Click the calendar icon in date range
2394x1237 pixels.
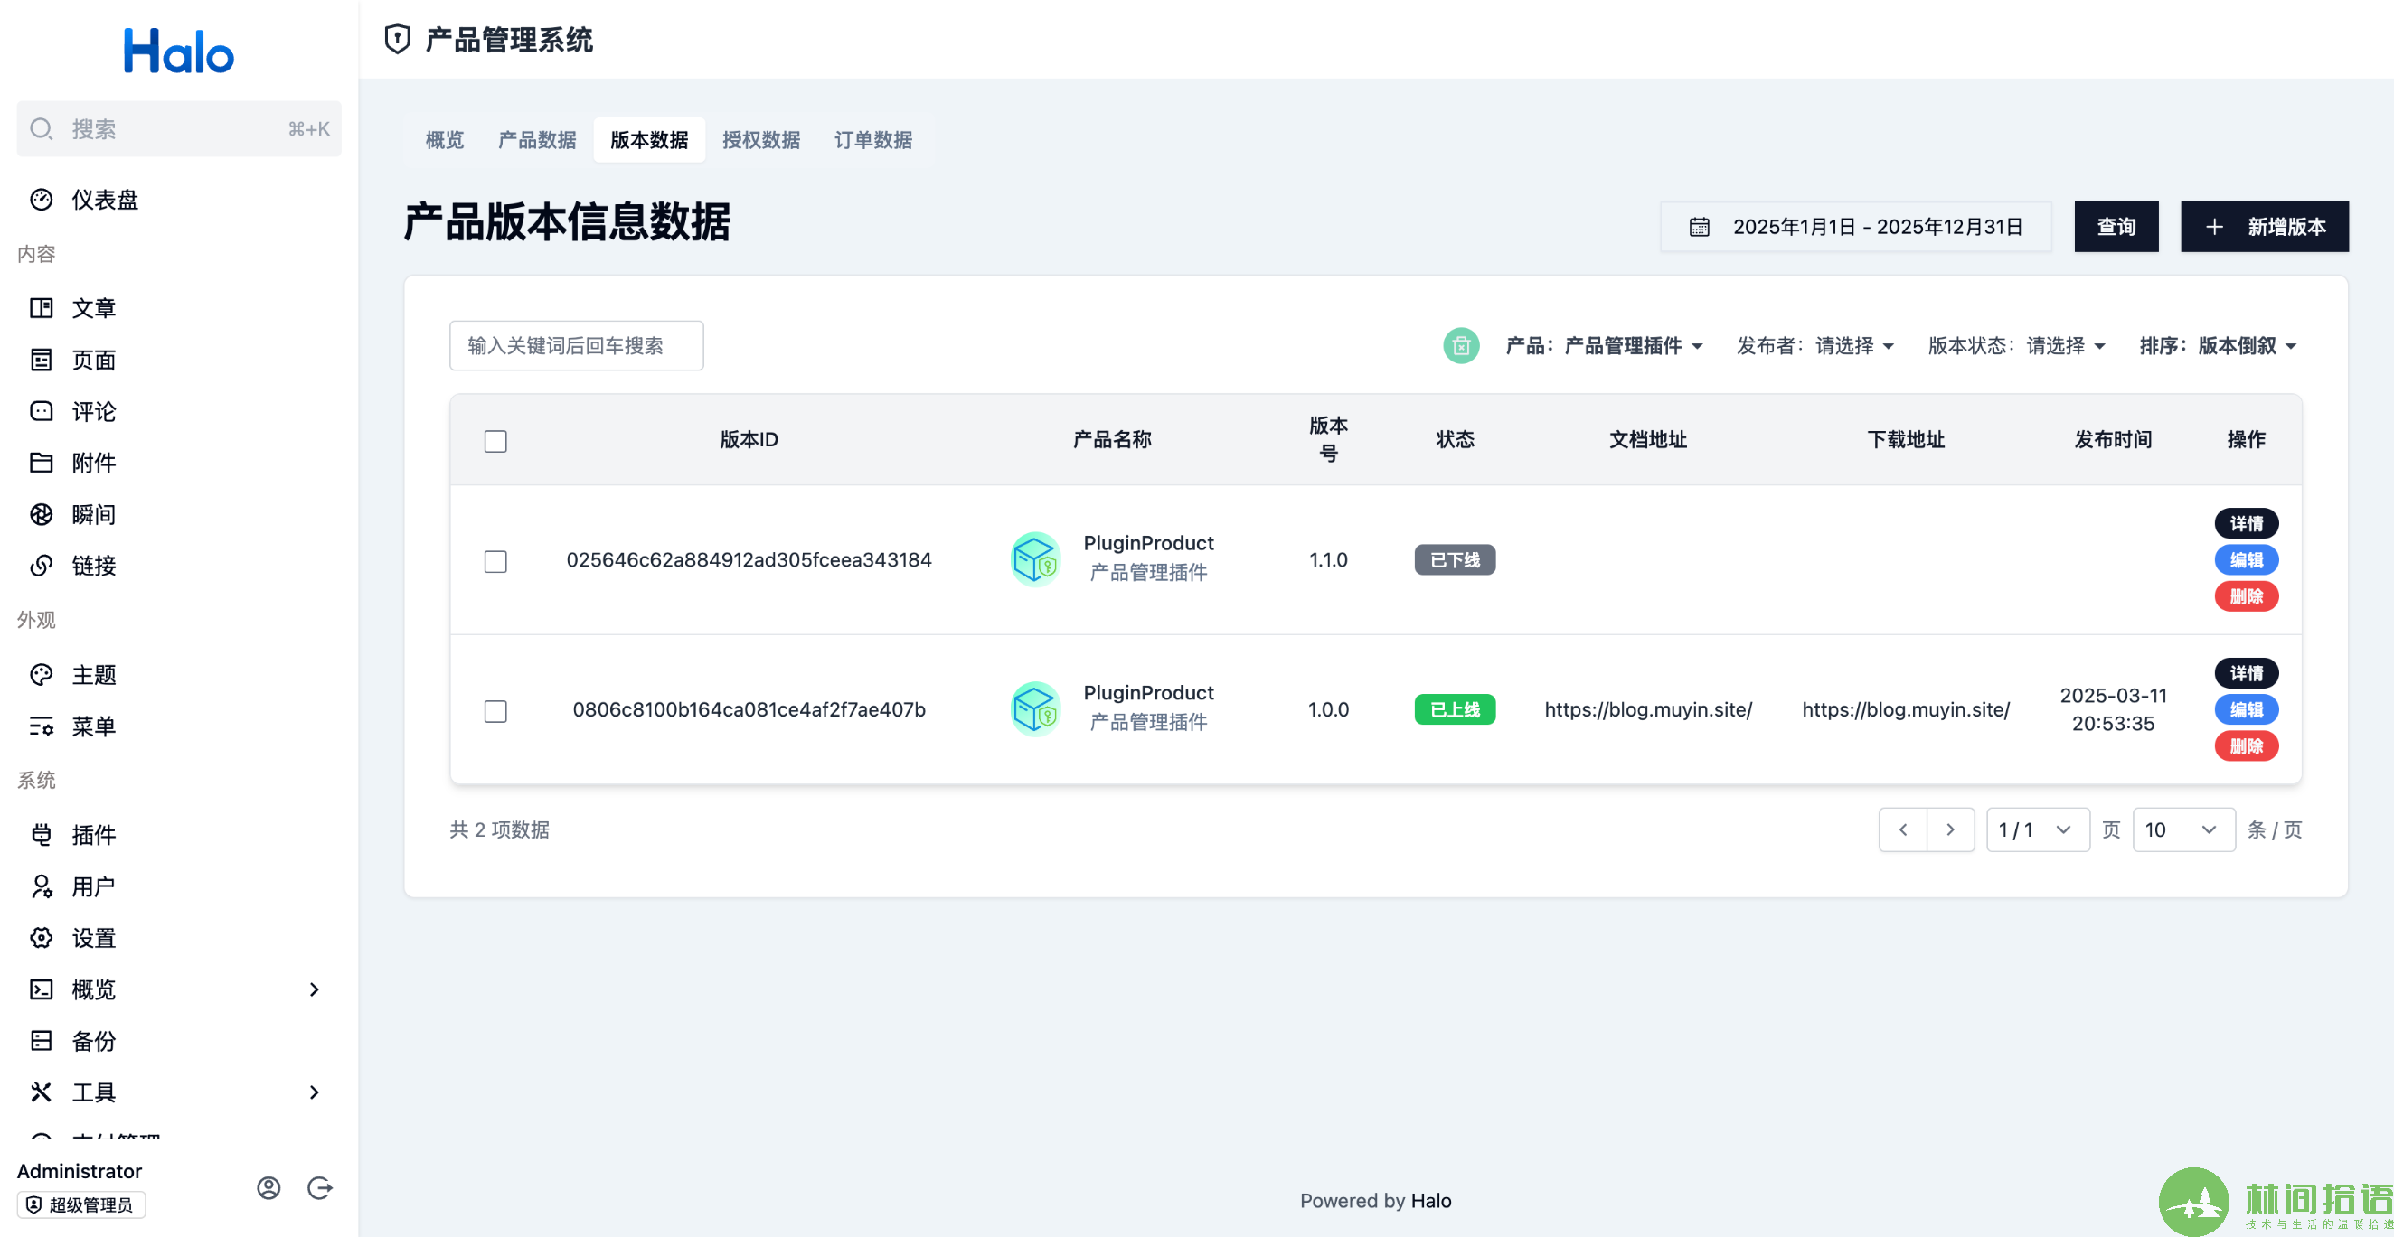1699,227
